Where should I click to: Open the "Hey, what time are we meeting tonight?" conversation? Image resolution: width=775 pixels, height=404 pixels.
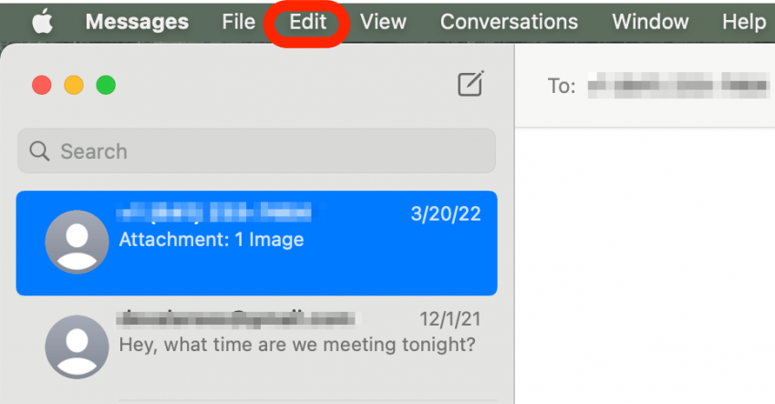pos(297,347)
